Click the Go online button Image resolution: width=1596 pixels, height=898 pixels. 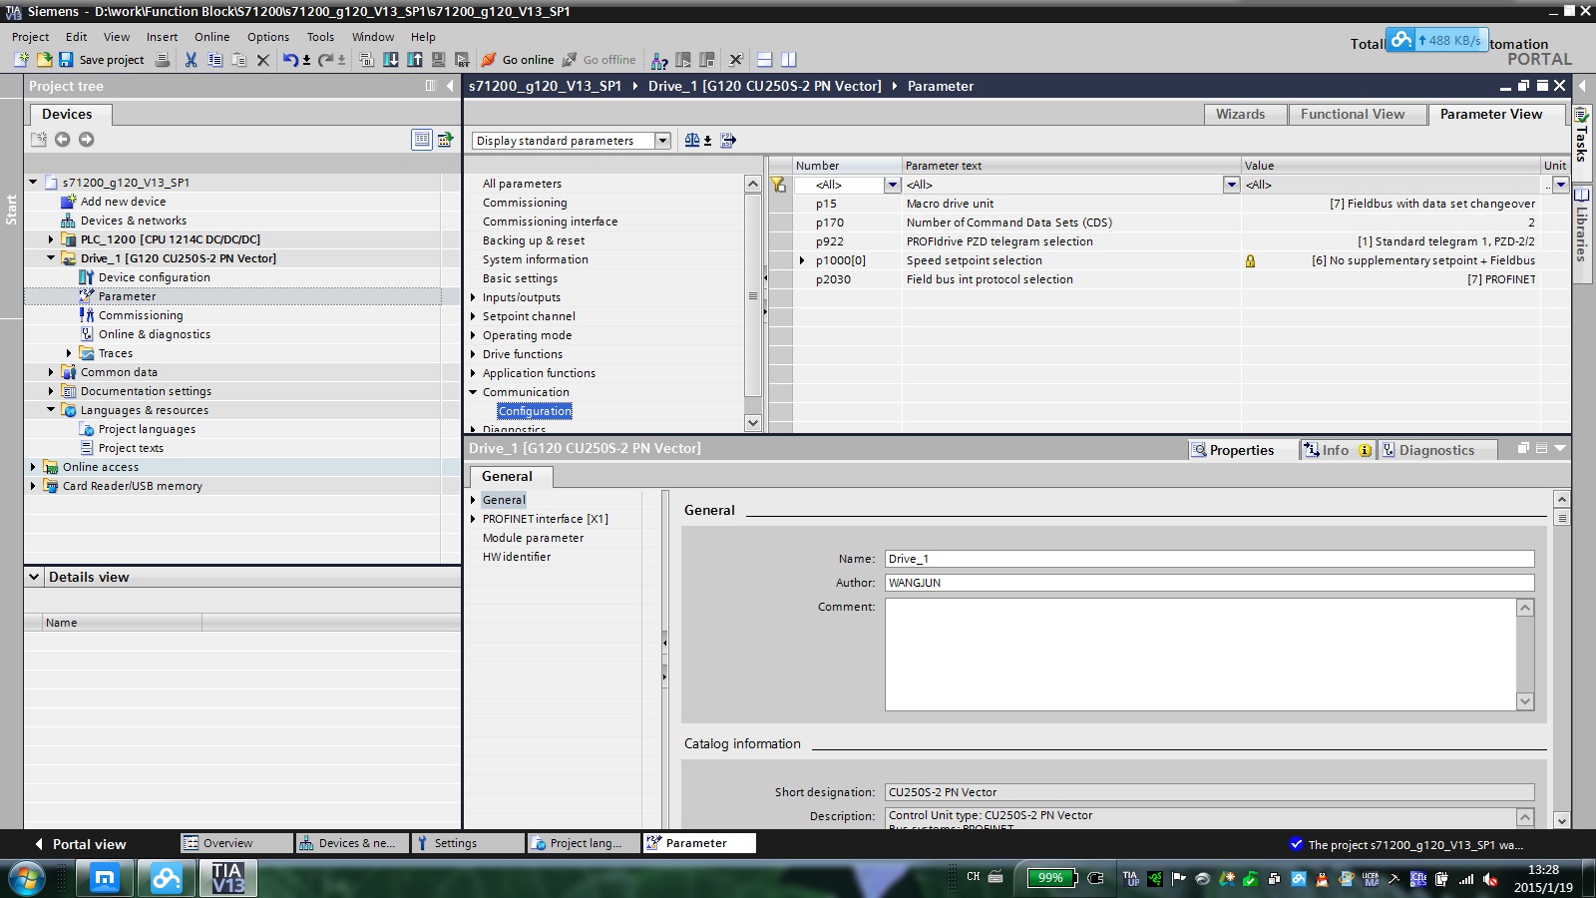click(518, 60)
